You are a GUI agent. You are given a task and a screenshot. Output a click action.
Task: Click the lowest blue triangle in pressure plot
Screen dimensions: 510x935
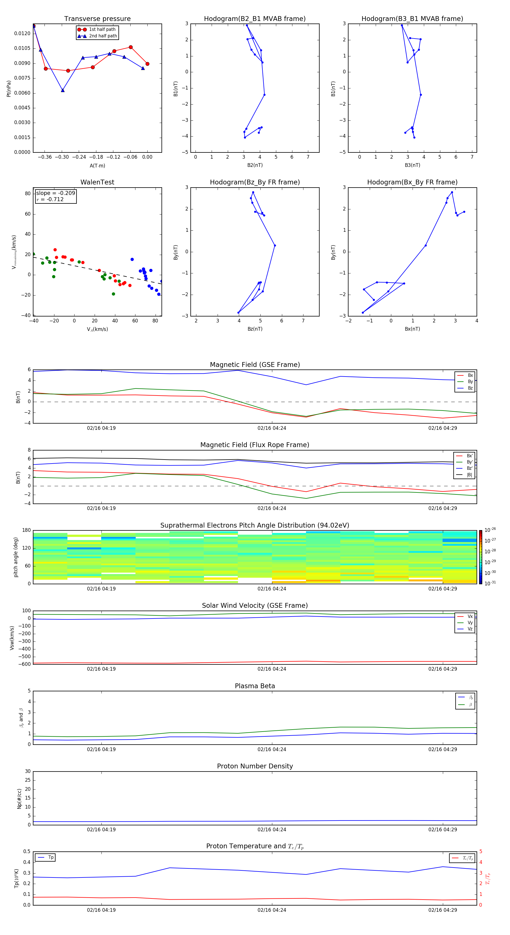click(63, 90)
